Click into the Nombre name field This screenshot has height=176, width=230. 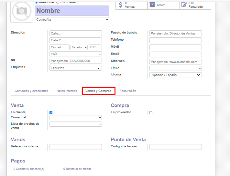(x=72, y=11)
